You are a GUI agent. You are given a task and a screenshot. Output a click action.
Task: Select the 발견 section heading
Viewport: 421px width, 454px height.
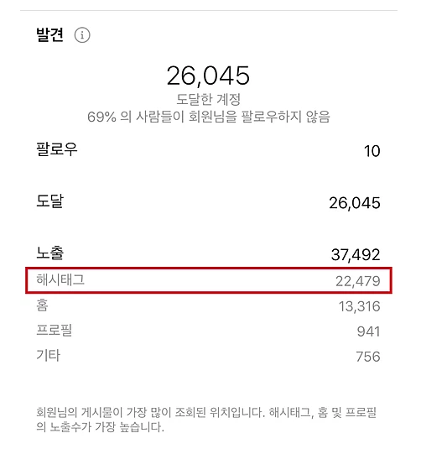pyautogui.click(x=49, y=35)
